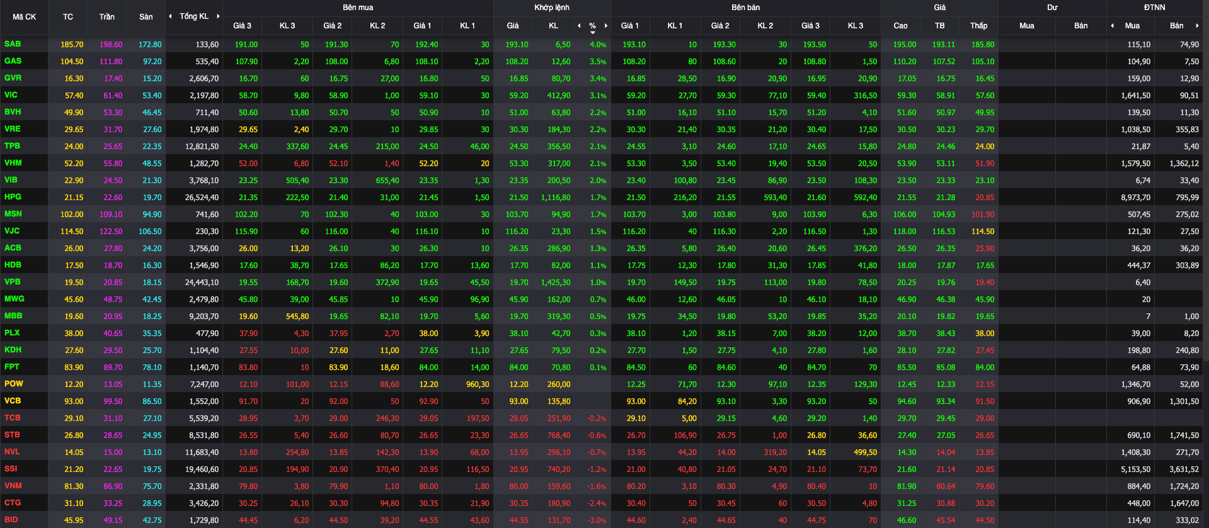Image resolution: width=1209 pixels, height=528 pixels.
Task: Click the left arrow before the % header
Action: [579, 26]
